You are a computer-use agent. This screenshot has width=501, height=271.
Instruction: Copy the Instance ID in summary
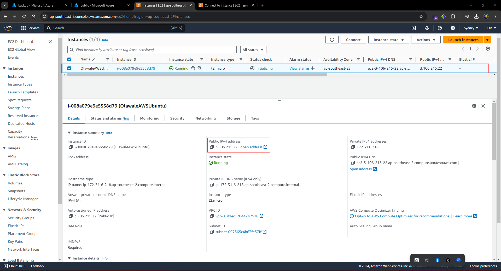pos(71,147)
